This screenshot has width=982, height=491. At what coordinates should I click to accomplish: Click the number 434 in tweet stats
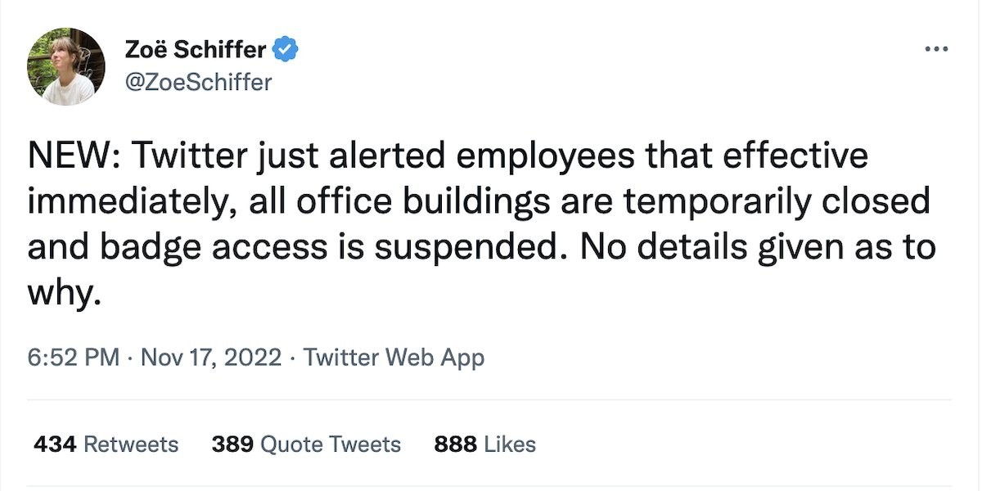point(56,444)
